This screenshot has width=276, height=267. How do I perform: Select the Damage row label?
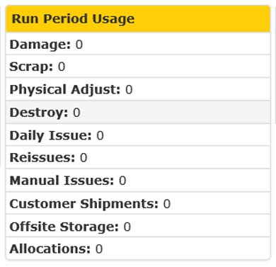coord(40,45)
